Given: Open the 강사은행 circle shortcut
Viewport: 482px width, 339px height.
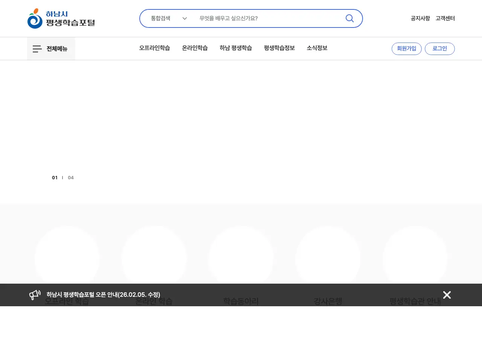Looking at the screenshot, I should (x=328, y=259).
